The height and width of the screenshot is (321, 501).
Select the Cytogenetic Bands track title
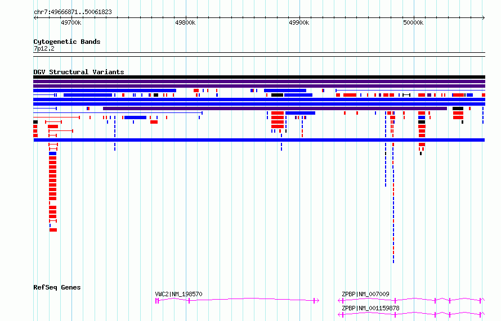pos(67,42)
